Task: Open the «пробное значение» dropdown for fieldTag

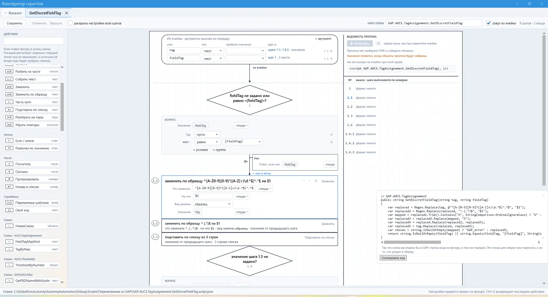Action: (246, 59)
